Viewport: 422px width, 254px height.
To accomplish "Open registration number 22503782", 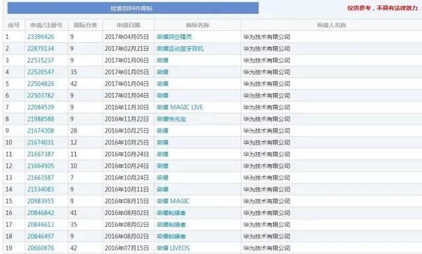I will point(41,96).
